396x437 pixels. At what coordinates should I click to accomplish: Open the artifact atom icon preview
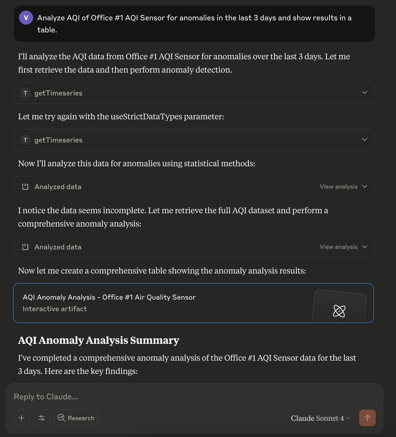(339, 311)
